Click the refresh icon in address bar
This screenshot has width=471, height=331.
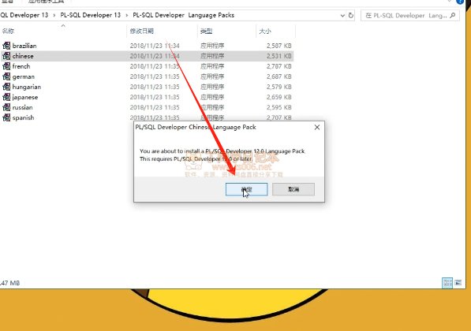[x=351, y=15]
